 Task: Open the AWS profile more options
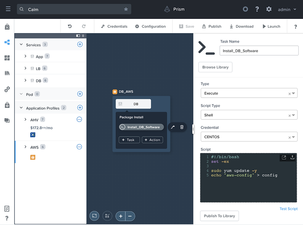coord(79,147)
